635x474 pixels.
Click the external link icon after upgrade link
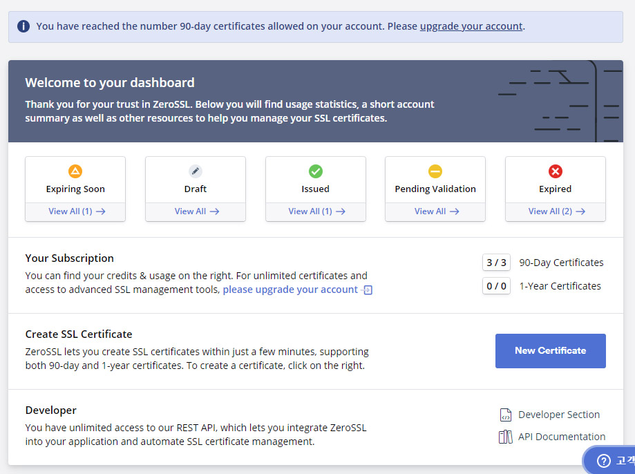367,290
